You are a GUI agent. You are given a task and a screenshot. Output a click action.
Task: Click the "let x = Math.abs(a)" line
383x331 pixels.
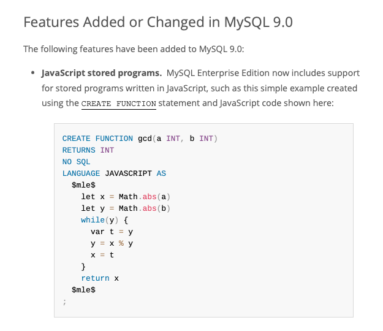pyautogui.click(x=125, y=197)
